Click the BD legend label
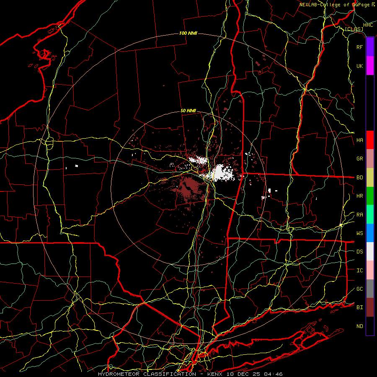Image resolution: width=377 pixels, height=377 pixels. point(360,178)
